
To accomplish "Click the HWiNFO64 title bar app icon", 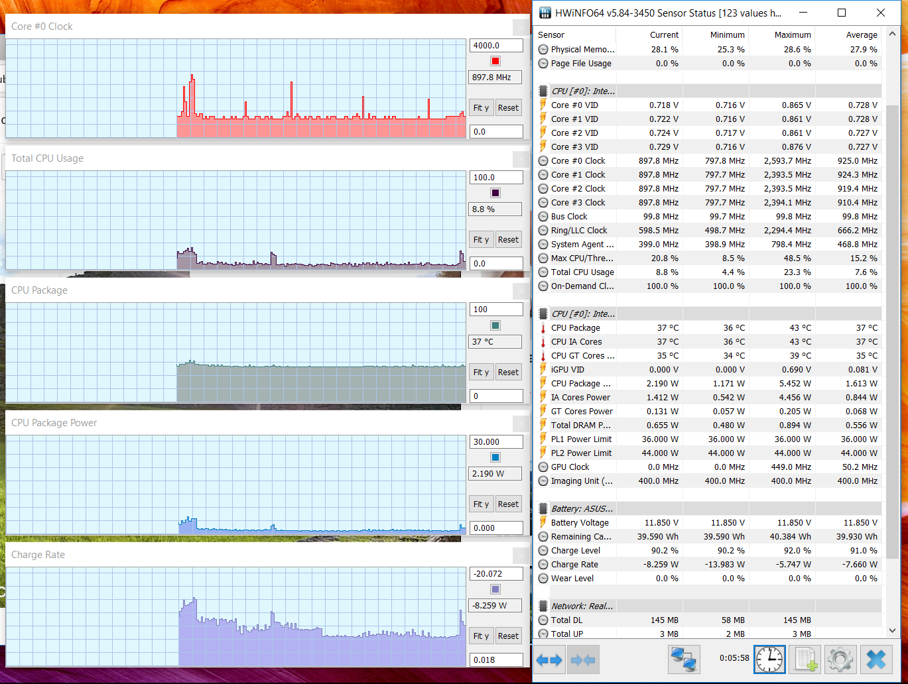I will 545,13.
